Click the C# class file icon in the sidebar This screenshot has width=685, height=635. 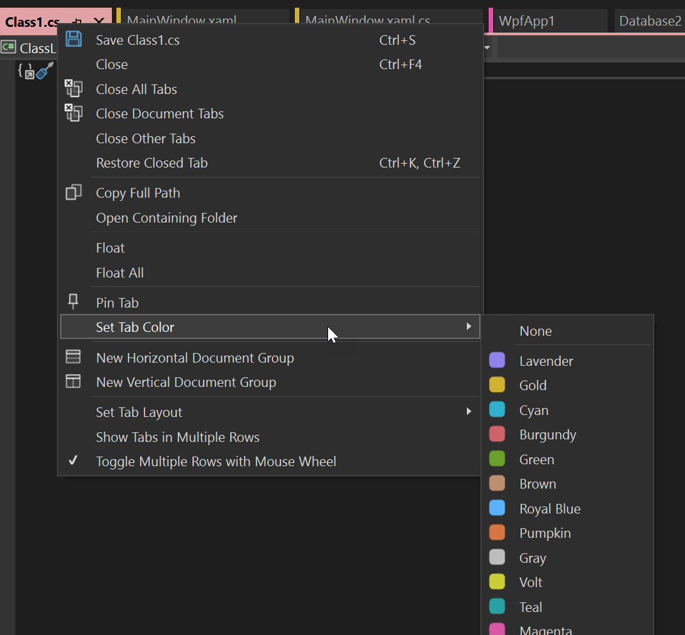(10, 48)
